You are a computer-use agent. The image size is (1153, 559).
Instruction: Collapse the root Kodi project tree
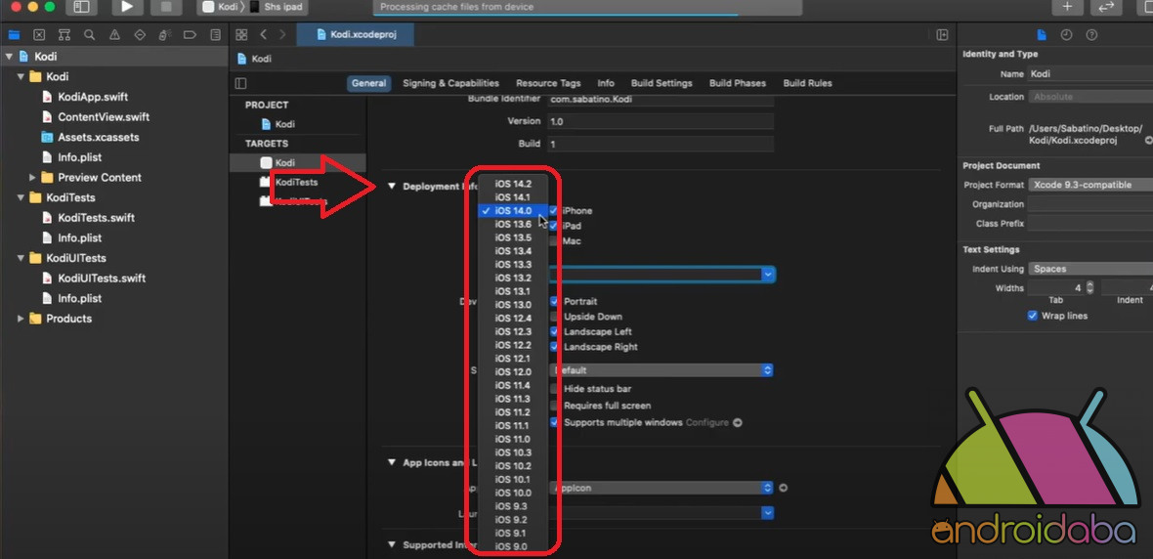(x=9, y=57)
